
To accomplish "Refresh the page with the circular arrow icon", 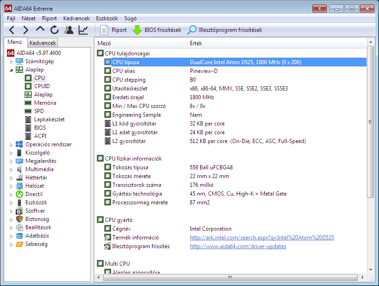I will [55, 30].
